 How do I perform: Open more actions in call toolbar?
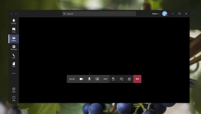pyautogui.click(x=105, y=79)
